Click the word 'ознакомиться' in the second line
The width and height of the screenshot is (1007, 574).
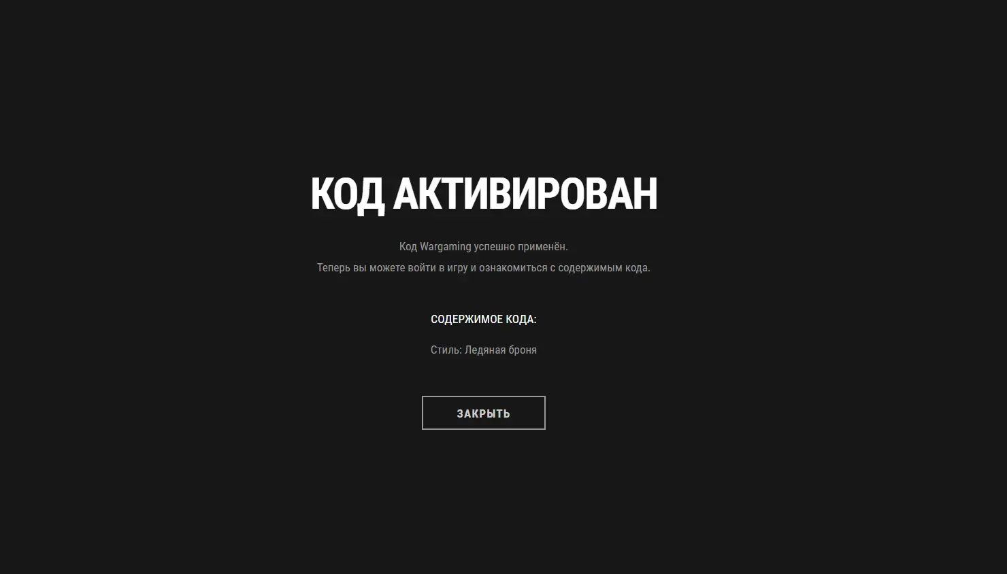click(513, 267)
